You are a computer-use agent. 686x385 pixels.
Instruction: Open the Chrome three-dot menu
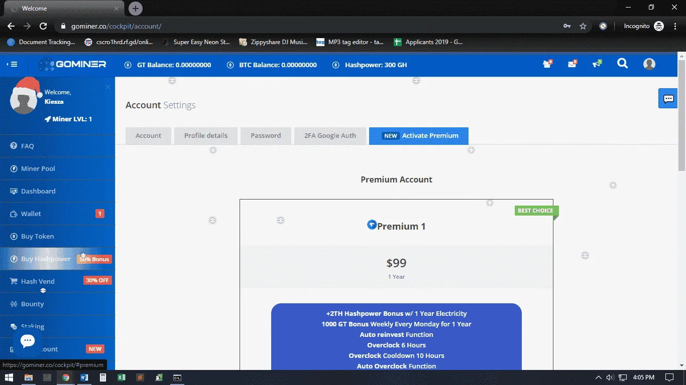675,26
